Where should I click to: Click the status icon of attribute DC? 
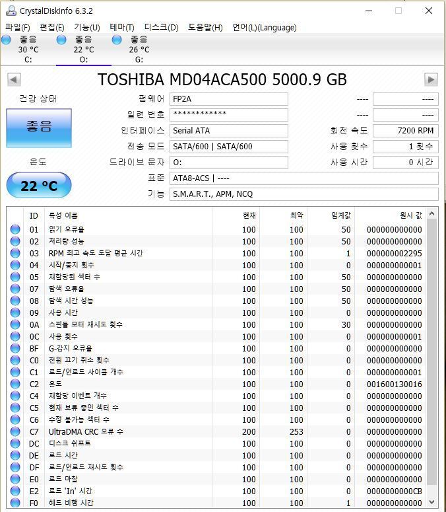(15, 443)
